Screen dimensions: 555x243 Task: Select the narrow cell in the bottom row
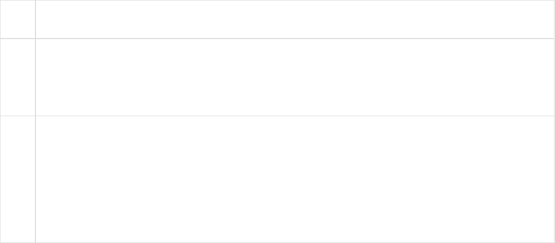18,179
